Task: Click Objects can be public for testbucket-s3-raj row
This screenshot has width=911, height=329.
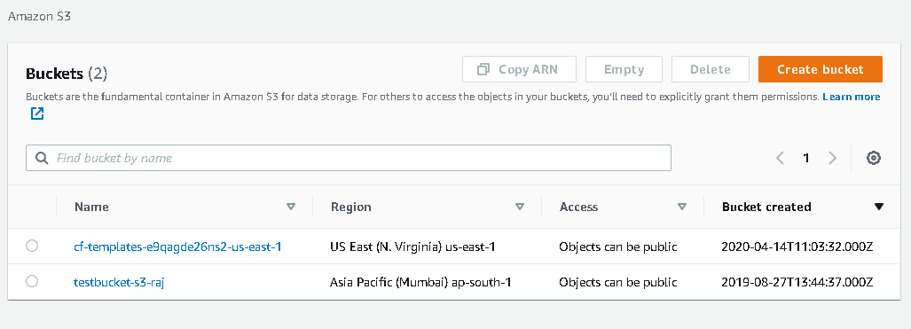Action: pyautogui.click(x=618, y=283)
